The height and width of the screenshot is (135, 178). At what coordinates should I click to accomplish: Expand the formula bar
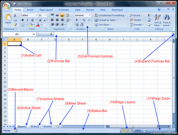(x=174, y=34)
